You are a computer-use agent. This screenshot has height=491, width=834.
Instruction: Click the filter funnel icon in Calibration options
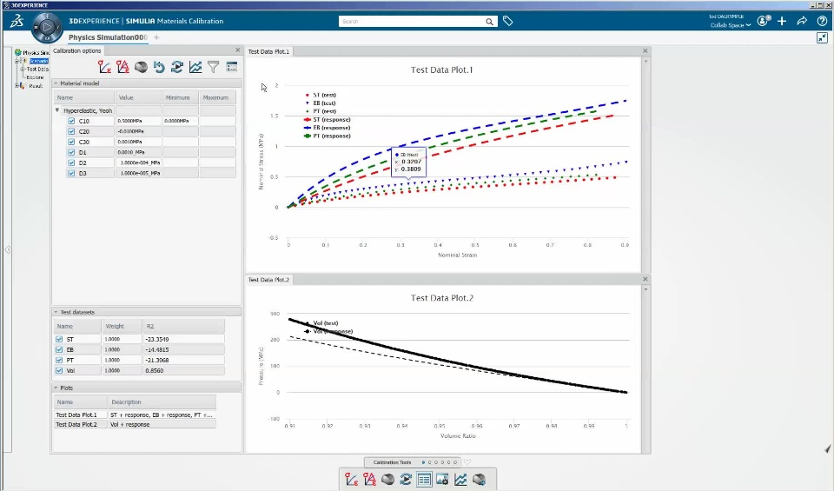pyautogui.click(x=214, y=67)
